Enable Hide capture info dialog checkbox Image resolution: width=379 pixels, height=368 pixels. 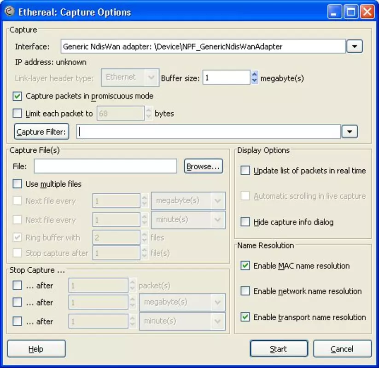click(x=245, y=222)
